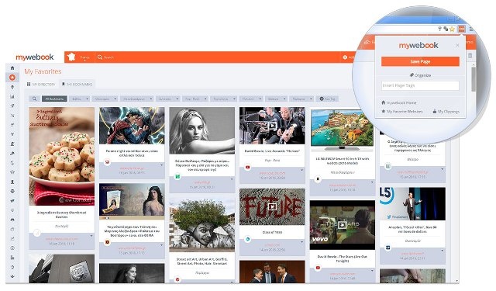Click the bar chart icon in left sidebar
The image size is (496, 291).
[12, 96]
